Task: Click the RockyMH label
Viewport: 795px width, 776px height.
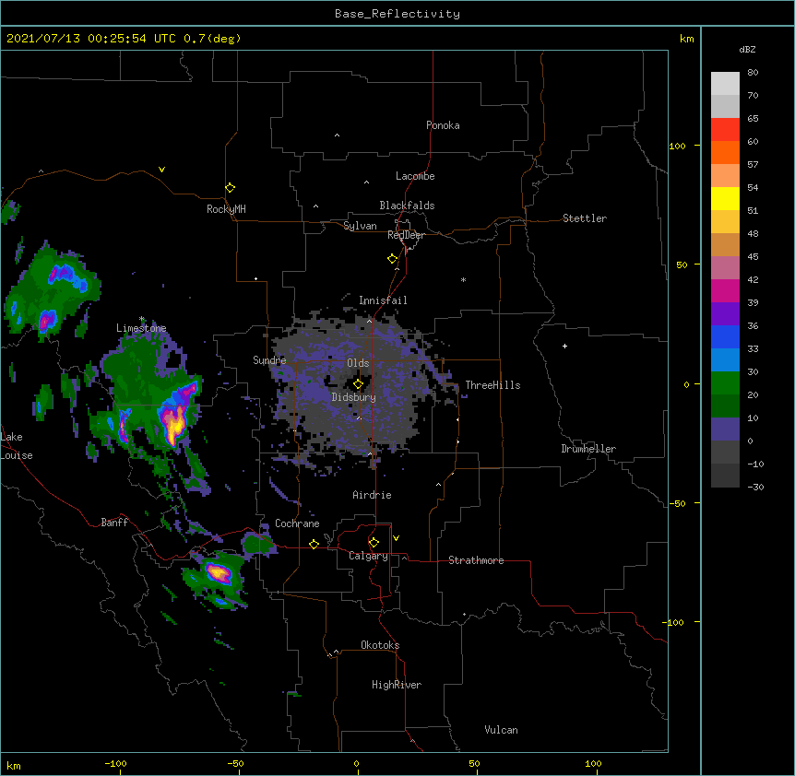Action: click(x=226, y=209)
